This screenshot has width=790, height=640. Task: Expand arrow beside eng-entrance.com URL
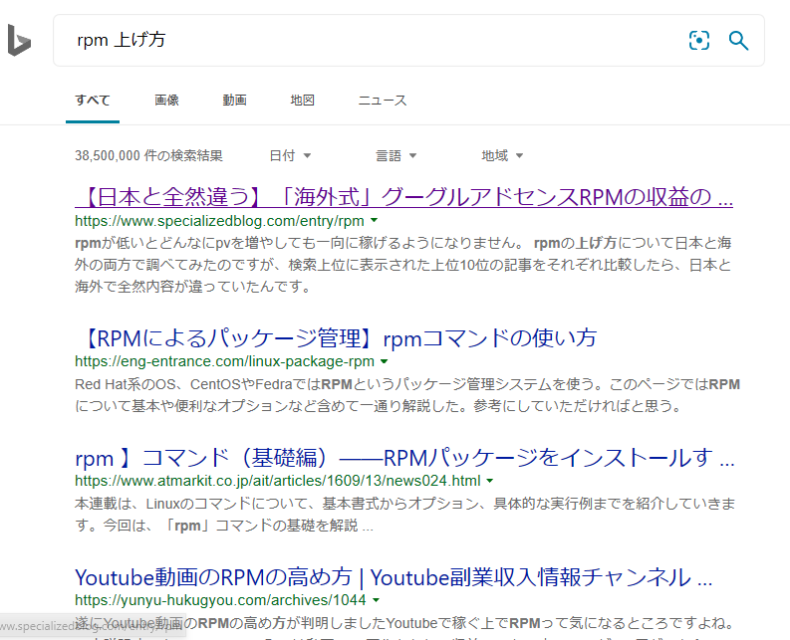click(385, 361)
